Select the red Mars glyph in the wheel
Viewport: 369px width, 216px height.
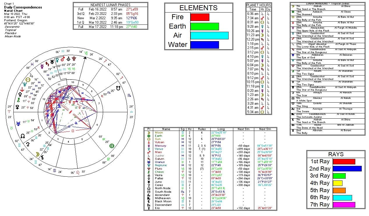(63, 59)
